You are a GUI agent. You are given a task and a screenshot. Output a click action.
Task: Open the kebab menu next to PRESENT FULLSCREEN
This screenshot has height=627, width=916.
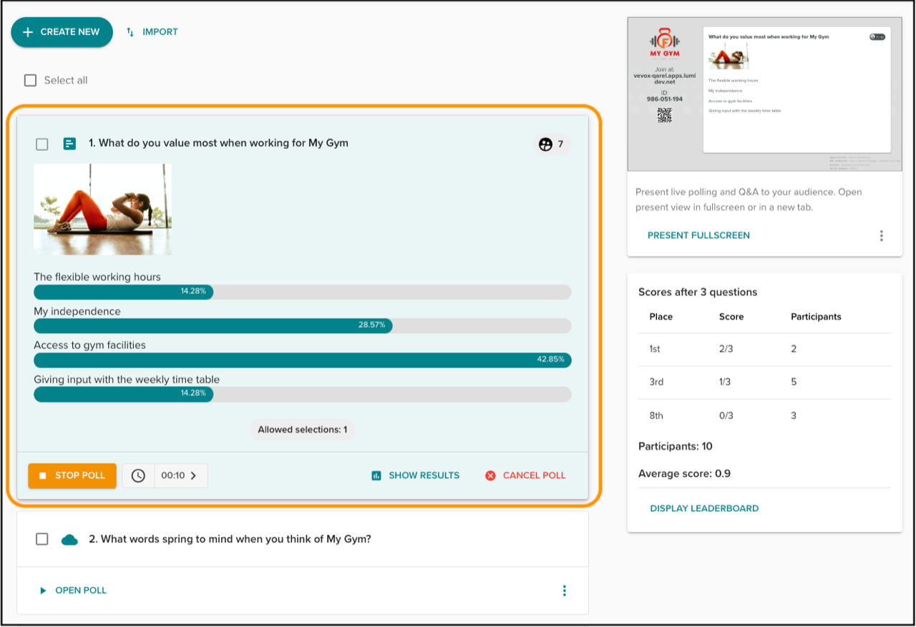coord(882,235)
